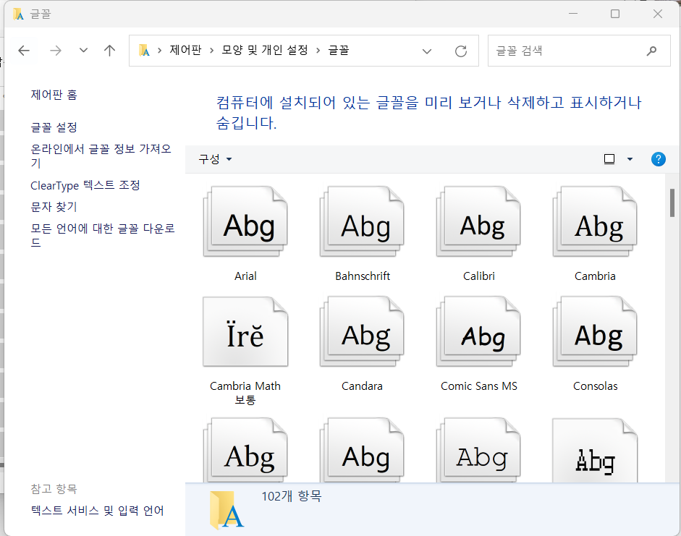Open 텍스트 서비스 및 입력 언어 link
This screenshot has width=681, height=536.
pyautogui.click(x=97, y=511)
